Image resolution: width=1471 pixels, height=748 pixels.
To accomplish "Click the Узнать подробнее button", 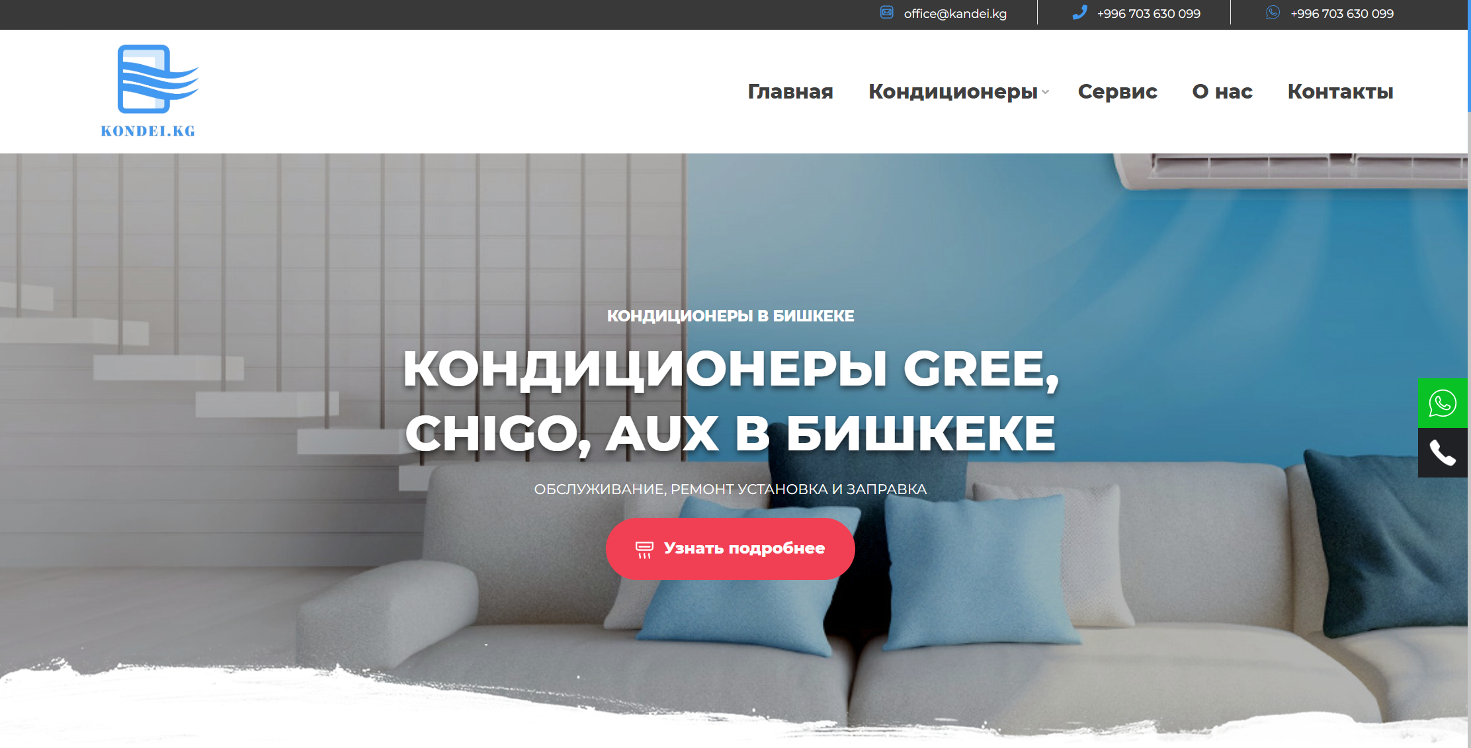I will (730, 549).
